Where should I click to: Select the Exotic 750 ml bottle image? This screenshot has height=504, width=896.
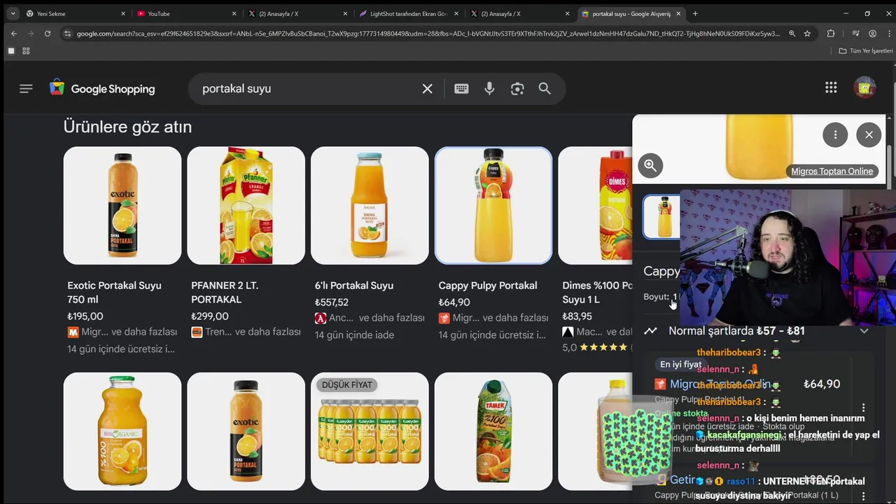[x=122, y=205]
